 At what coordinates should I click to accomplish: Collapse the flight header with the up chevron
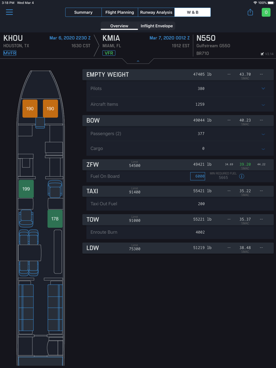[138, 61]
